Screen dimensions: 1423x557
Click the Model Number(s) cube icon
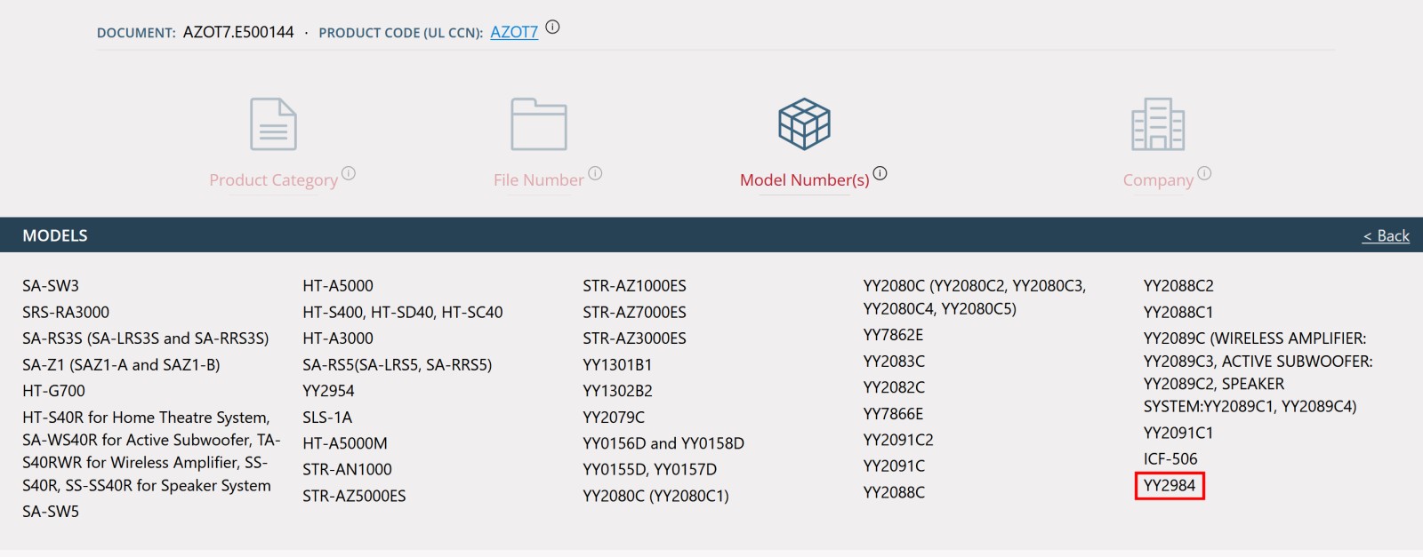(x=804, y=124)
